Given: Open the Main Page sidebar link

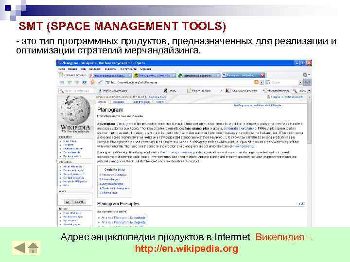Looking at the screenshot, I should [x=70, y=141].
